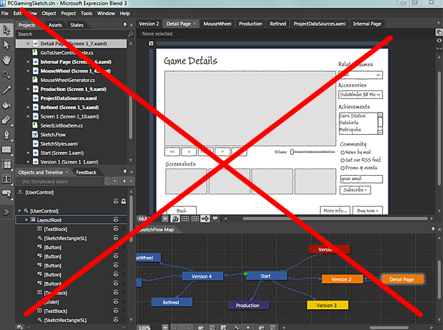Click the More info... button

point(335,211)
